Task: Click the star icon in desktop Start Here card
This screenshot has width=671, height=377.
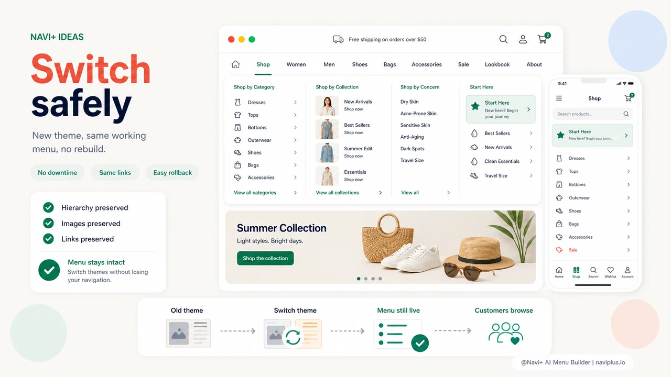Action: pos(475,106)
